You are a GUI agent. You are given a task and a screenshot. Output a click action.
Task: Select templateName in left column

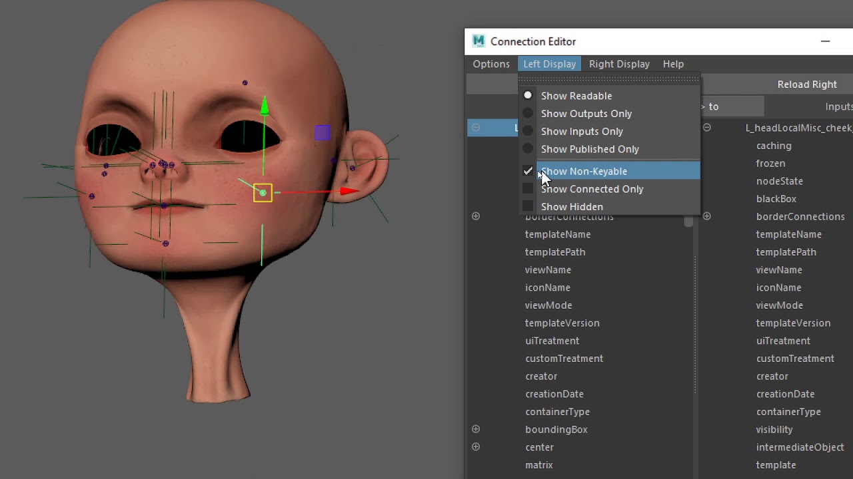pos(557,234)
